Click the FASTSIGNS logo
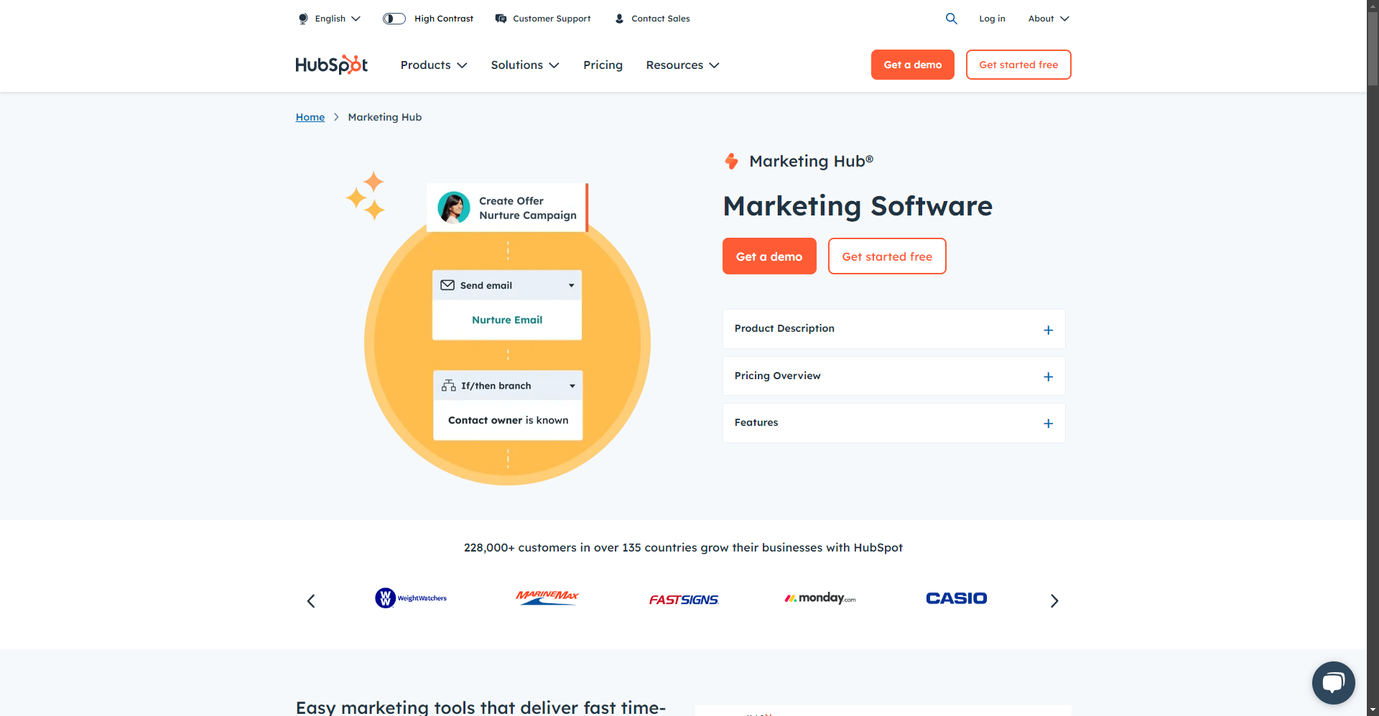 (684, 600)
